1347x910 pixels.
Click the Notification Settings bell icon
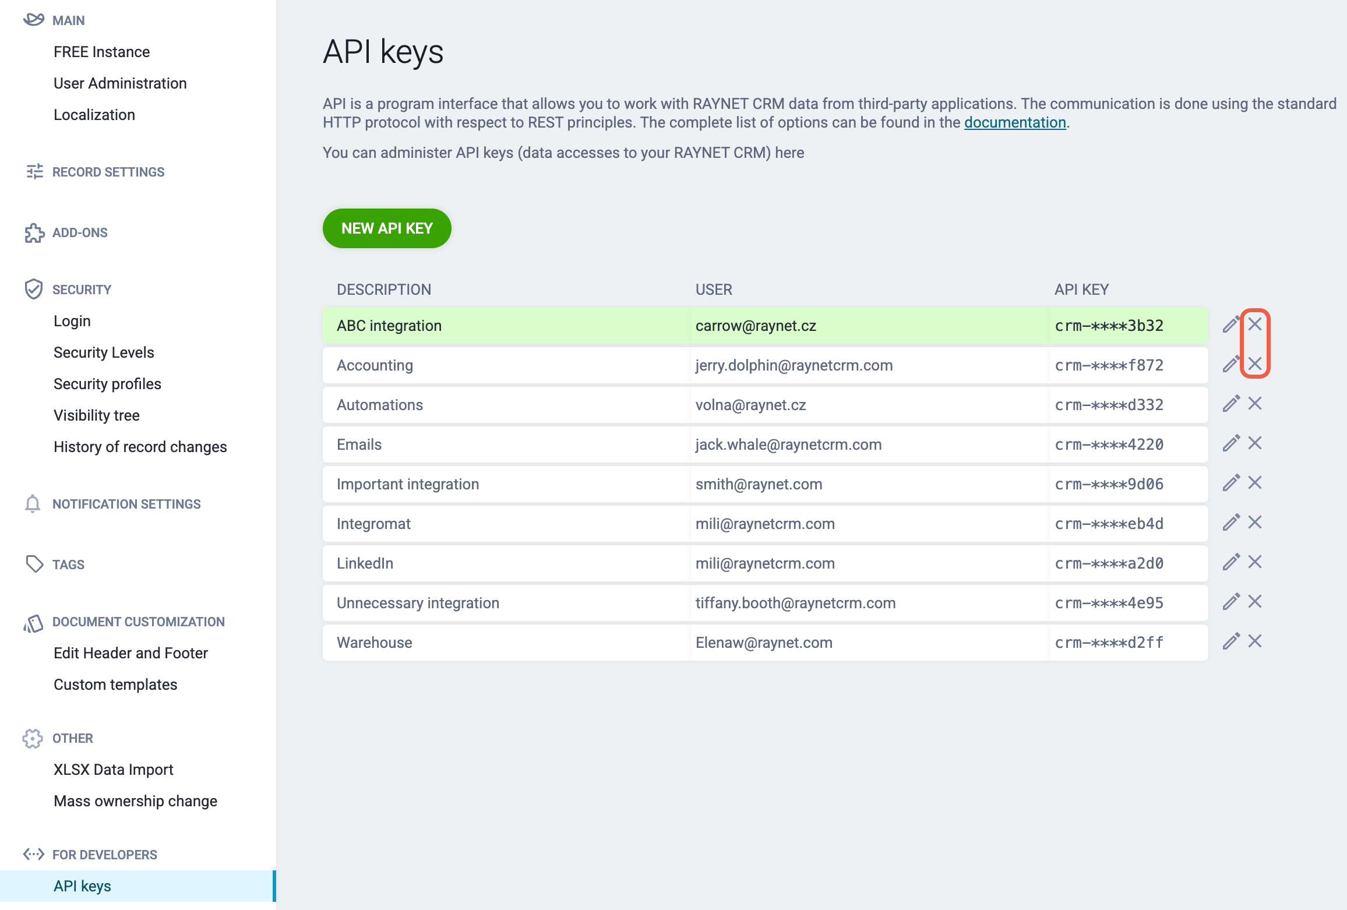pos(33,504)
